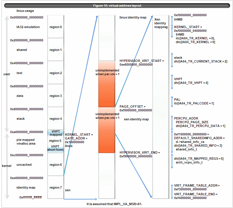233x208 pixels.
Task: Click the "kernel" range label
Action: pos(7,166)
